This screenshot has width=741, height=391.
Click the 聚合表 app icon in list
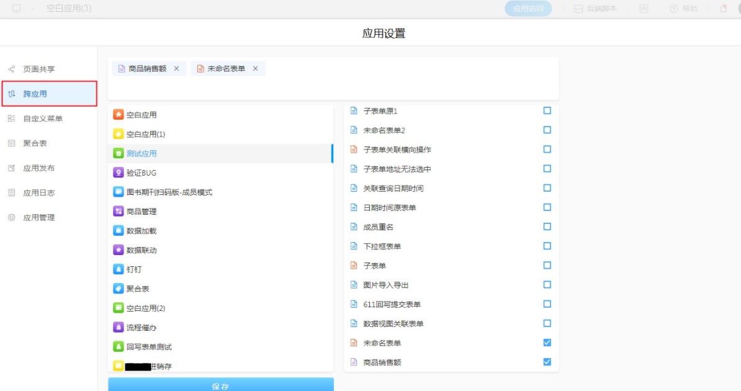click(118, 289)
